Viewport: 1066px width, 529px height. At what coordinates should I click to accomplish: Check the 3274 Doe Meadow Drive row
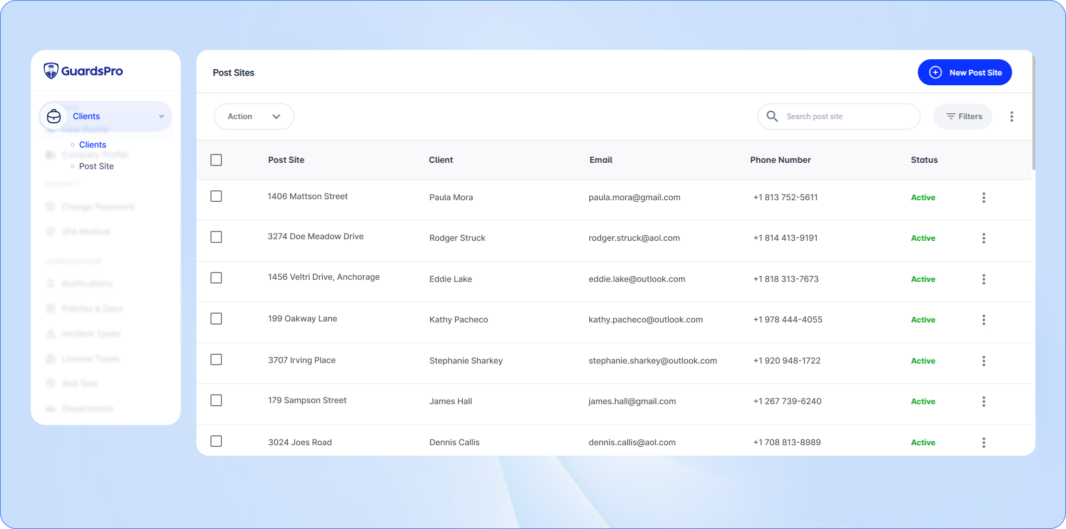[x=216, y=237]
